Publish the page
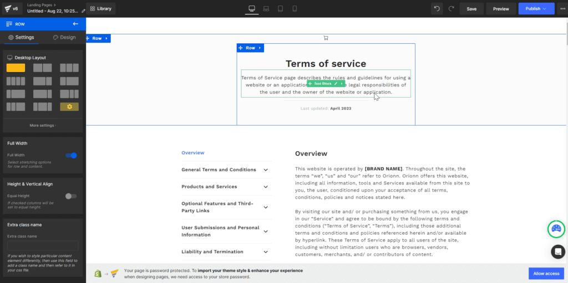The image size is (568, 283). point(536,9)
